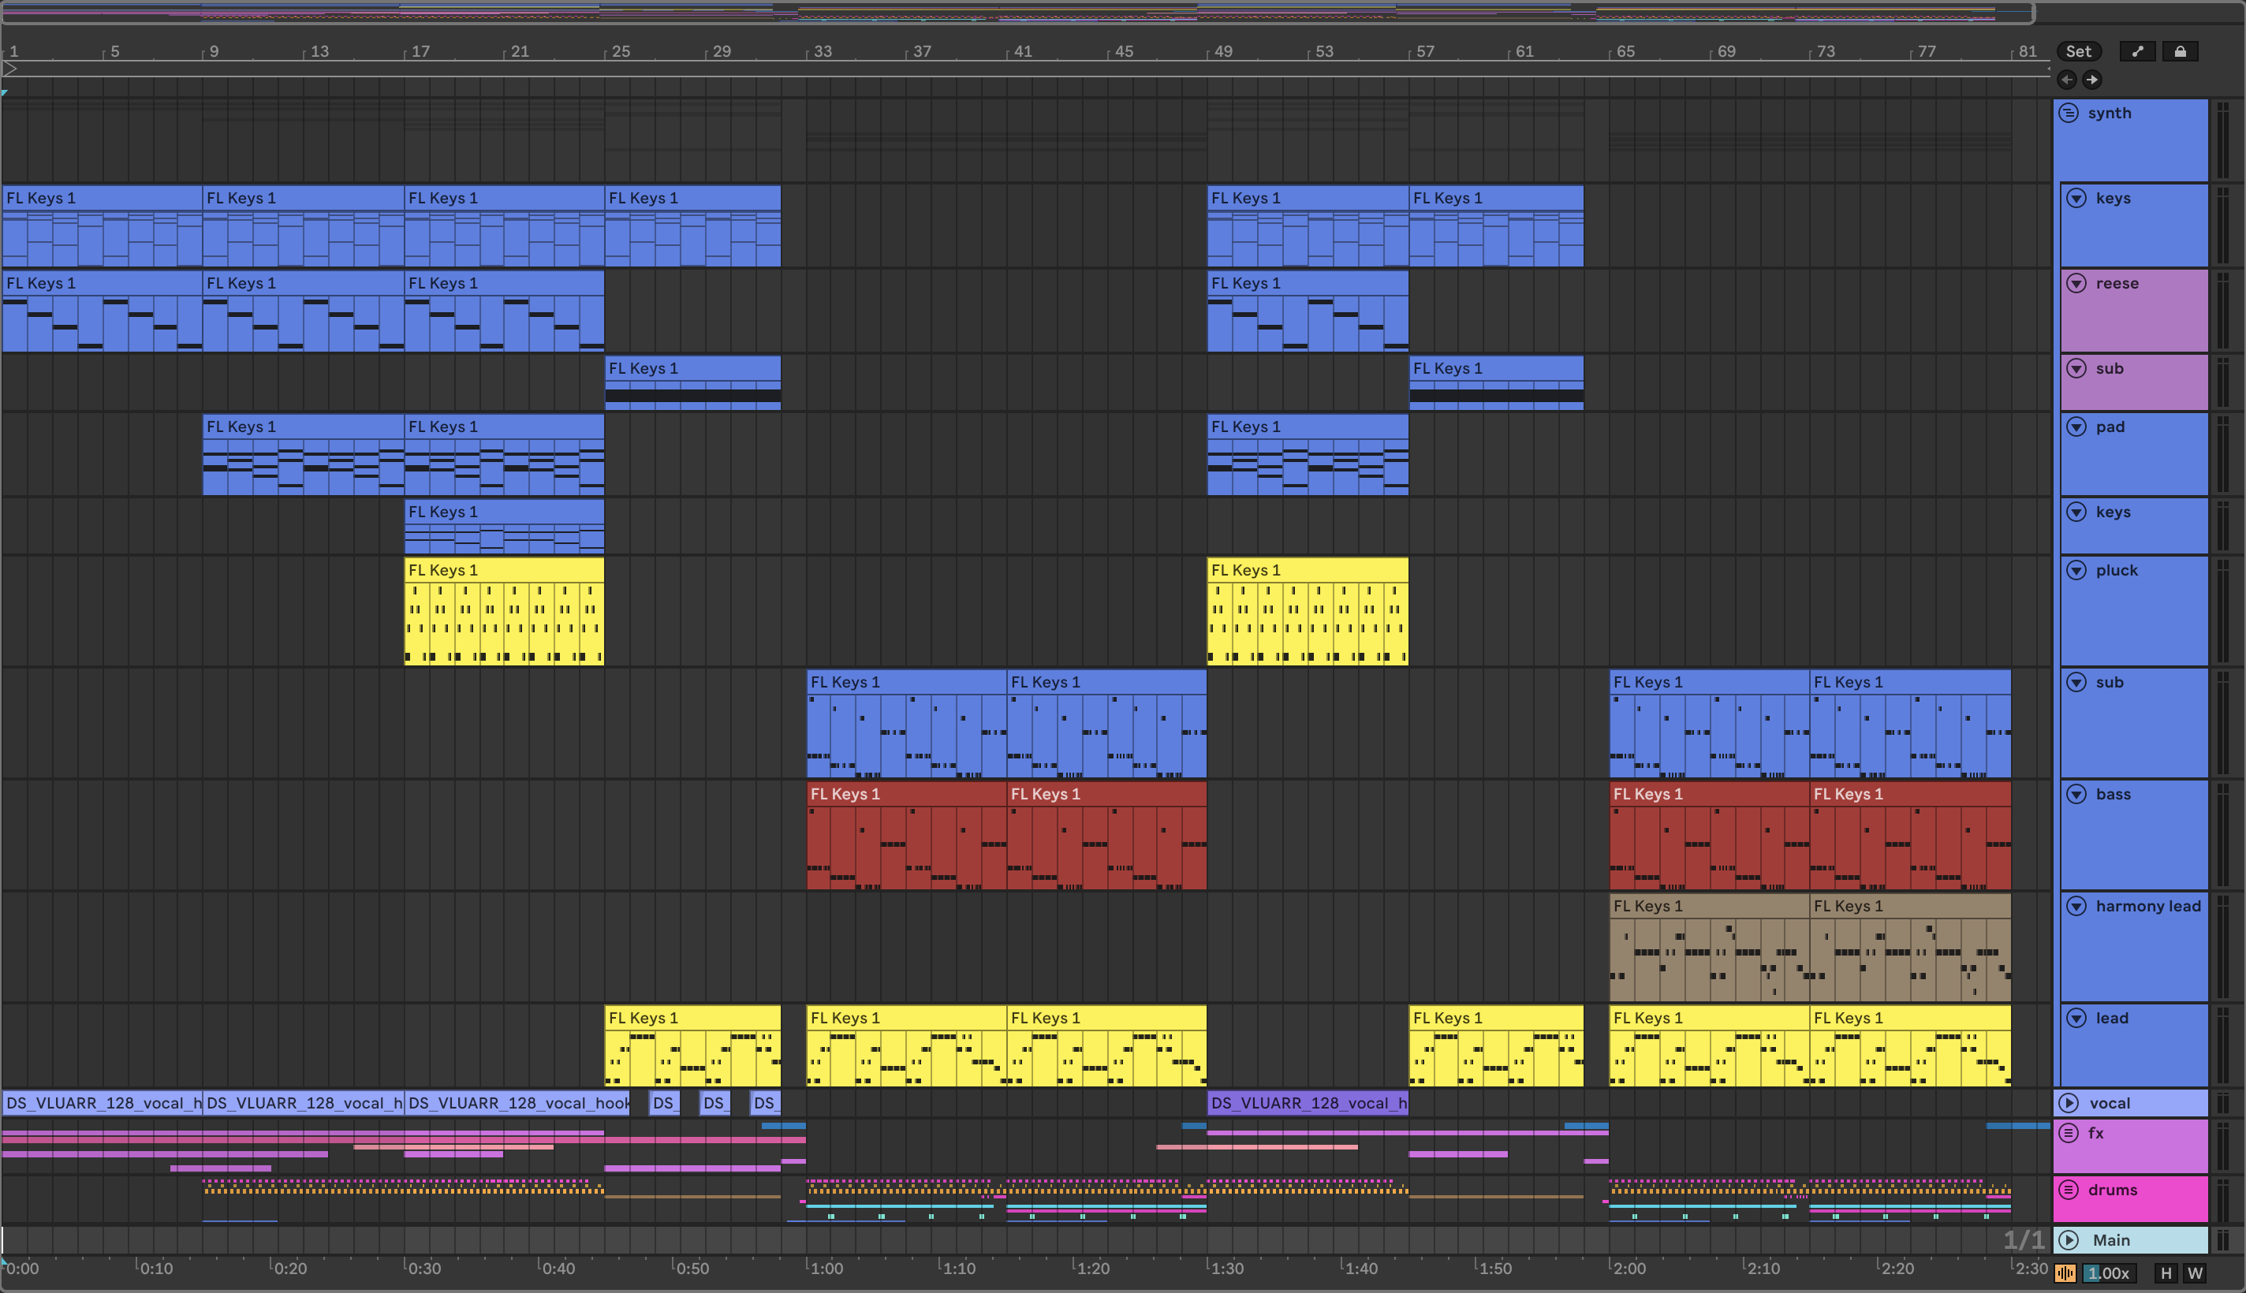Unfold the fx group track

[2069, 1132]
